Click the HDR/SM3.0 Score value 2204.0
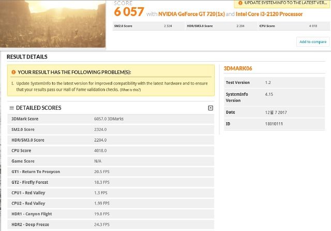The height and width of the screenshot is (231, 331). 100,140
